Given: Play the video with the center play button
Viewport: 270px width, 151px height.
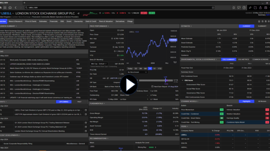Looking at the screenshot, I should (x=130, y=84).
